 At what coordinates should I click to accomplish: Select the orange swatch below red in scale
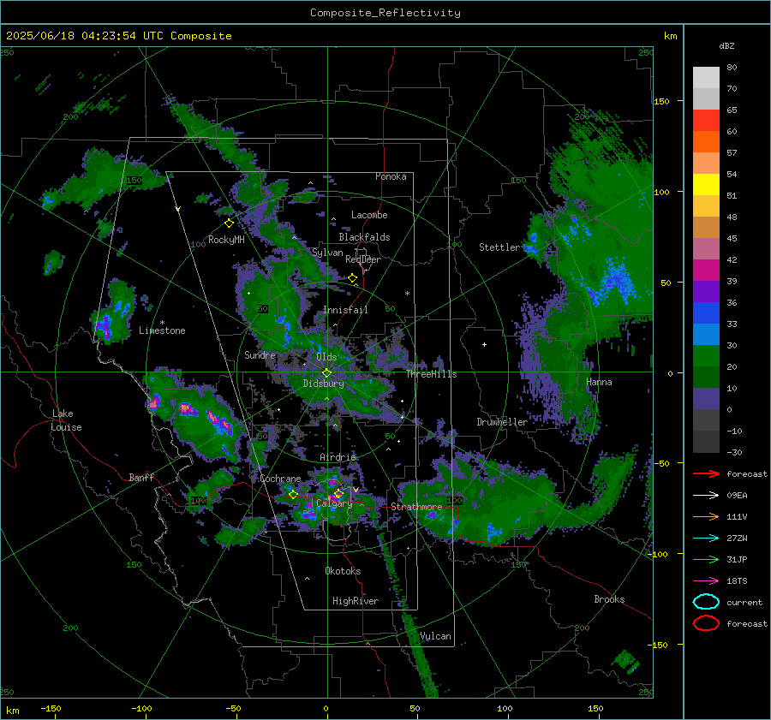(706, 142)
